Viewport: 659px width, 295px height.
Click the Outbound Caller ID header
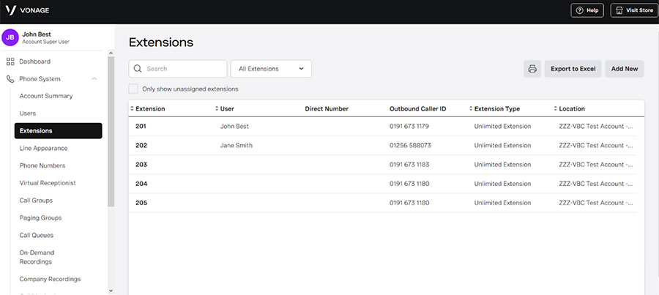pyautogui.click(x=418, y=109)
